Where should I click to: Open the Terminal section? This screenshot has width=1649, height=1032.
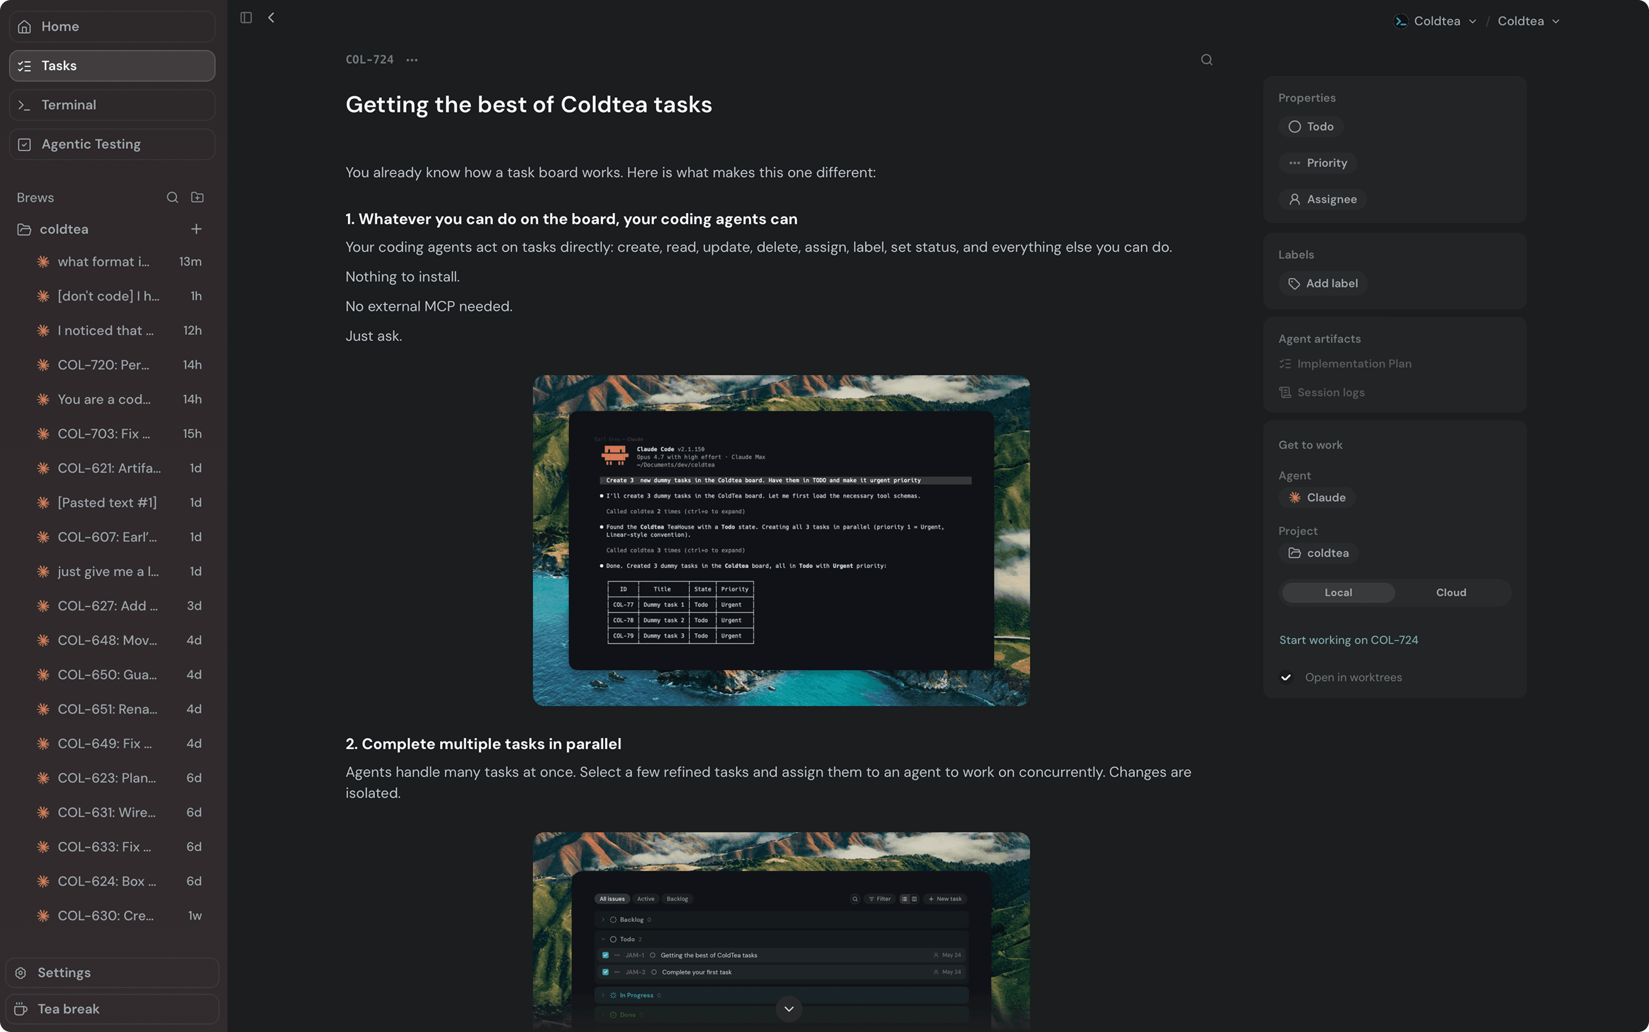pos(112,105)
